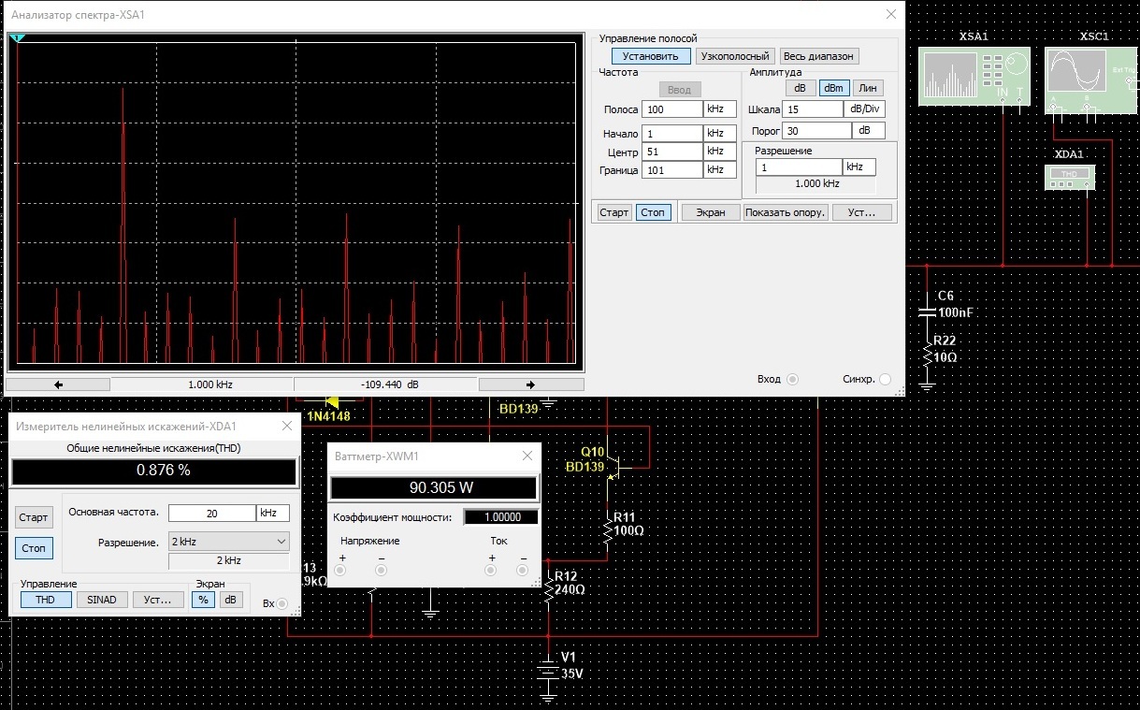Select SINAD measurement mode
The image size is (1140, 710).
pos(102,600)
